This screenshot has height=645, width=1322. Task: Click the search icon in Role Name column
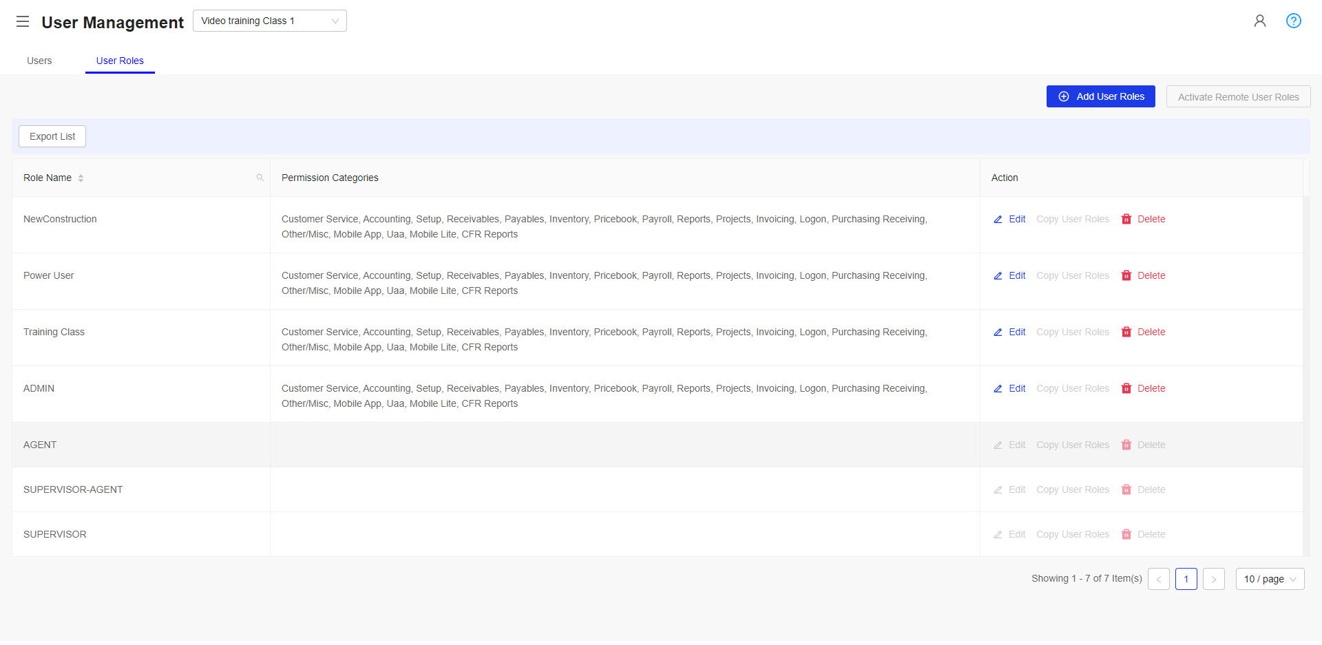pyautogui.click(x=260, y=177)
